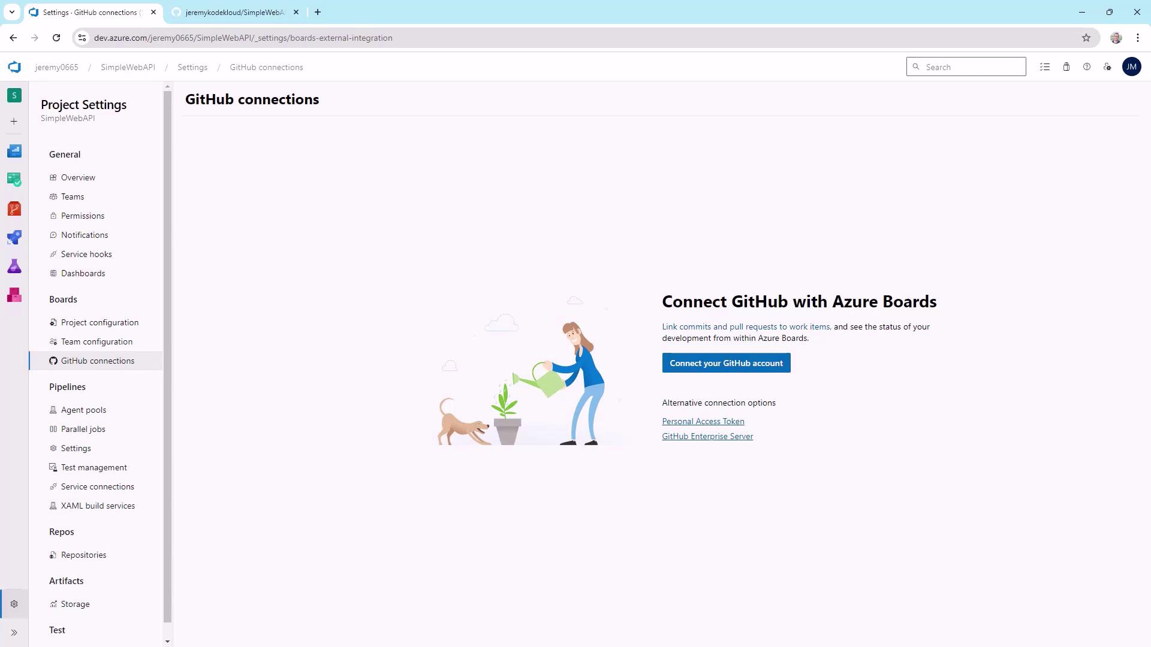This screenshot has height=647, width=1151.
Task: Open Personal Access Token link
Action: pos(703,421)
